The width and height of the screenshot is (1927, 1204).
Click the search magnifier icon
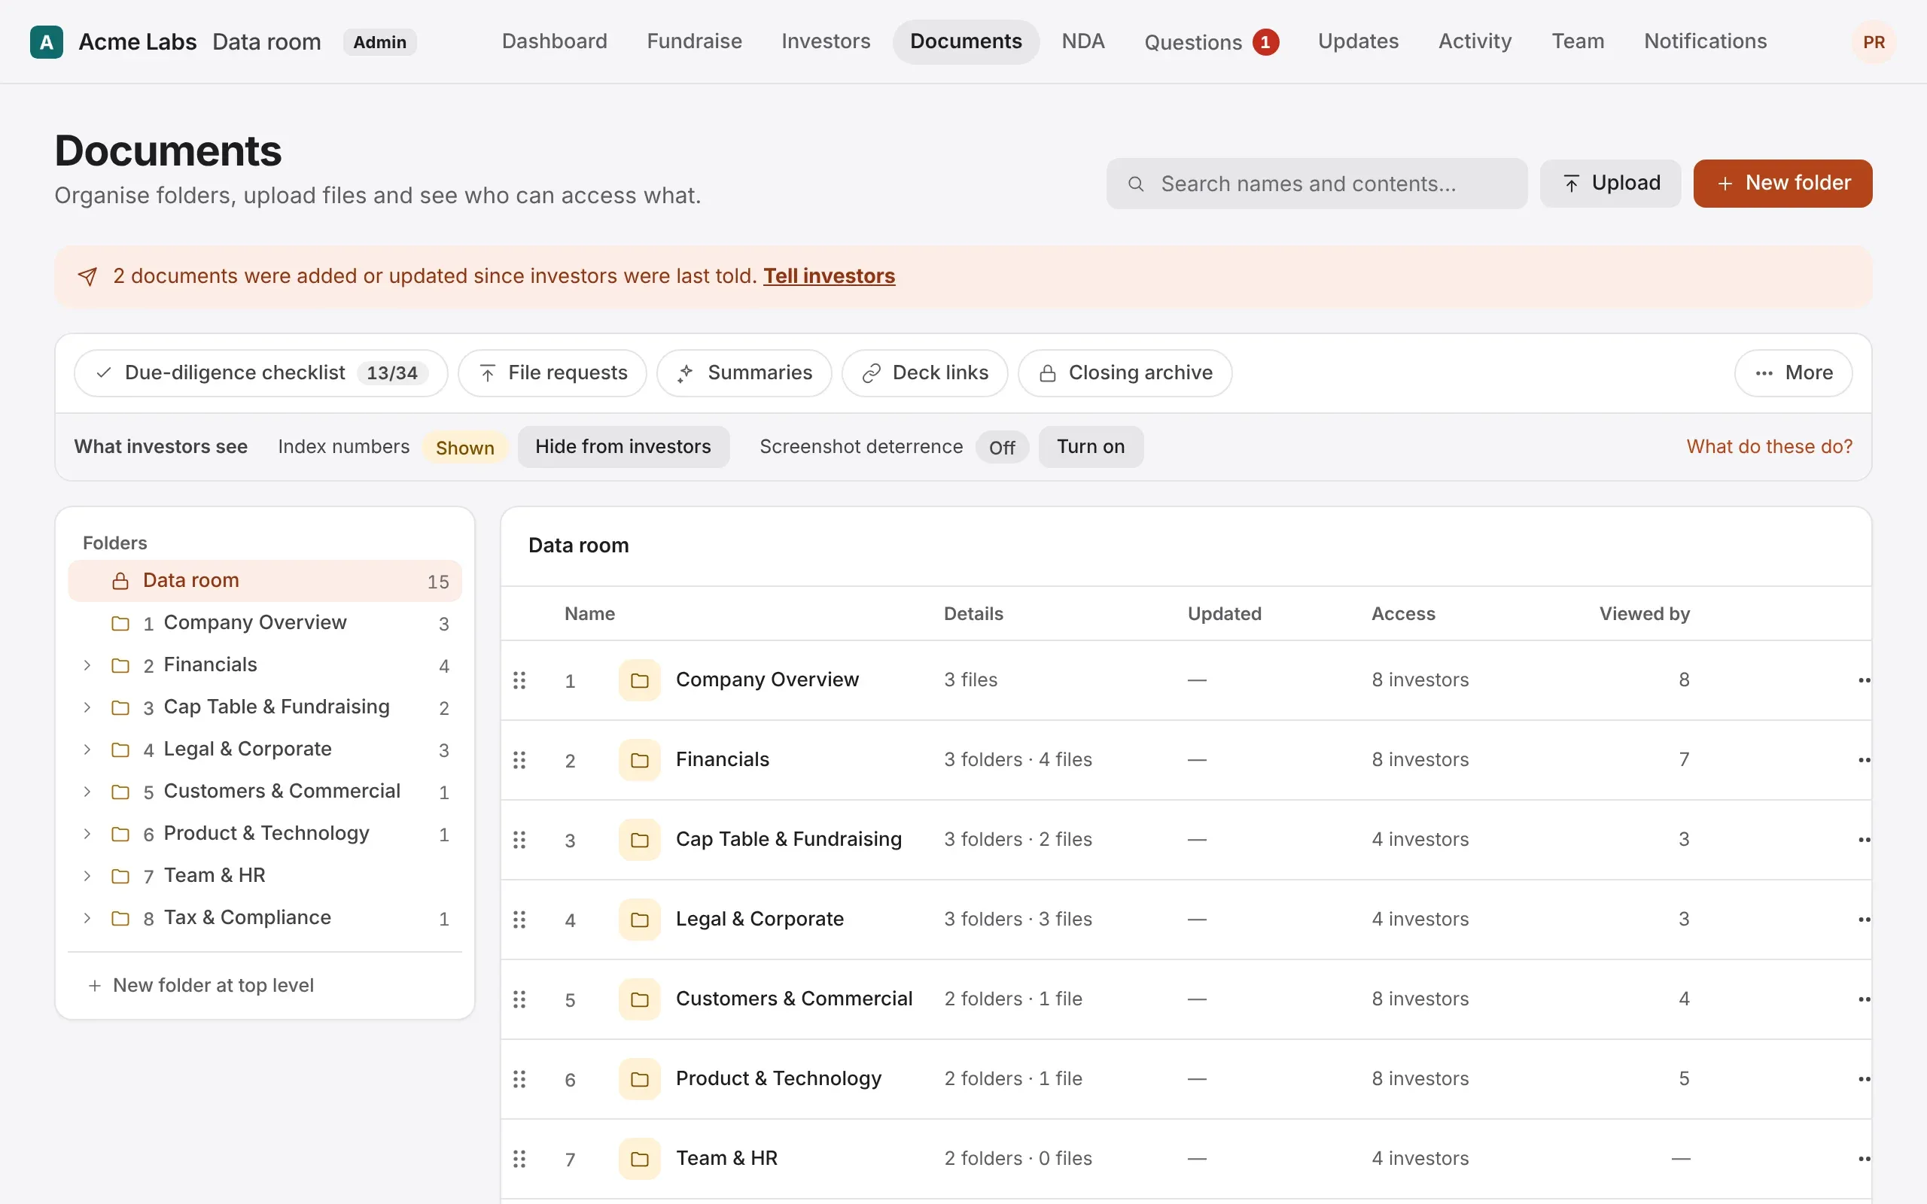[1137, 184]
